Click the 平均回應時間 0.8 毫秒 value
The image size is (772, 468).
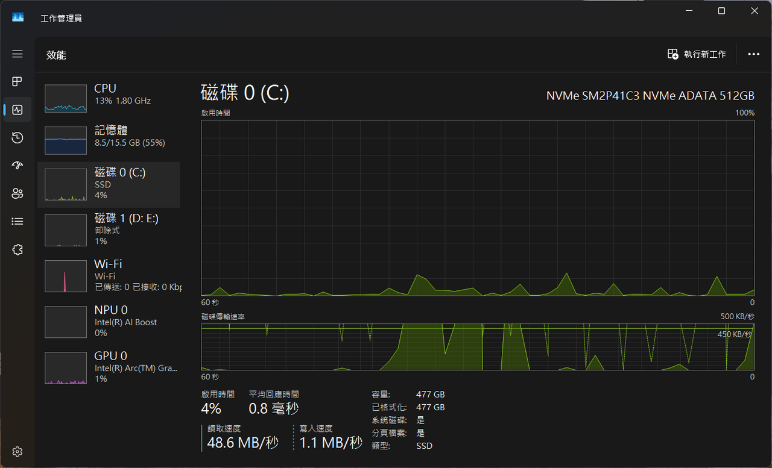[x=274, y=408]
